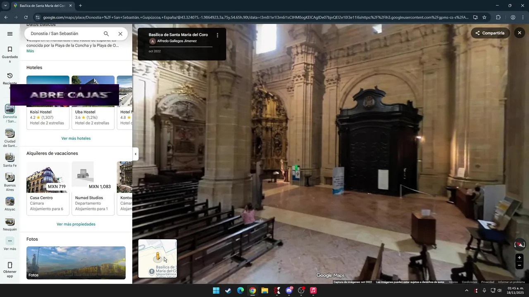Image resolution: width=529 pixels, height=297 pixels.
Task: Show hidden system tray icons
Action: (467, 290)
